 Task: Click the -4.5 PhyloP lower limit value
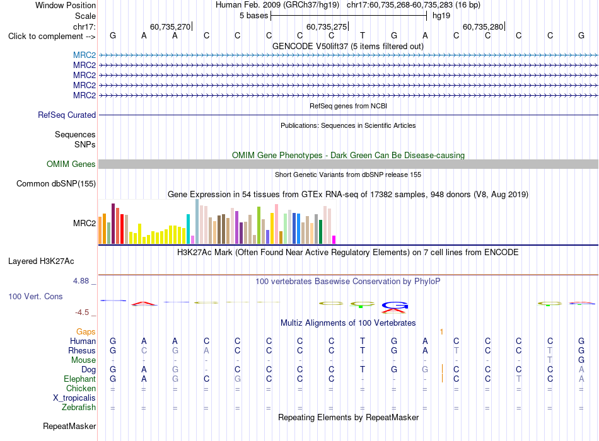tap(82, 312)
